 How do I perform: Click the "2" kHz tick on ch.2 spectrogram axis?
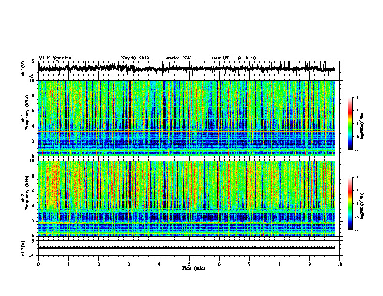click(33, 221)
